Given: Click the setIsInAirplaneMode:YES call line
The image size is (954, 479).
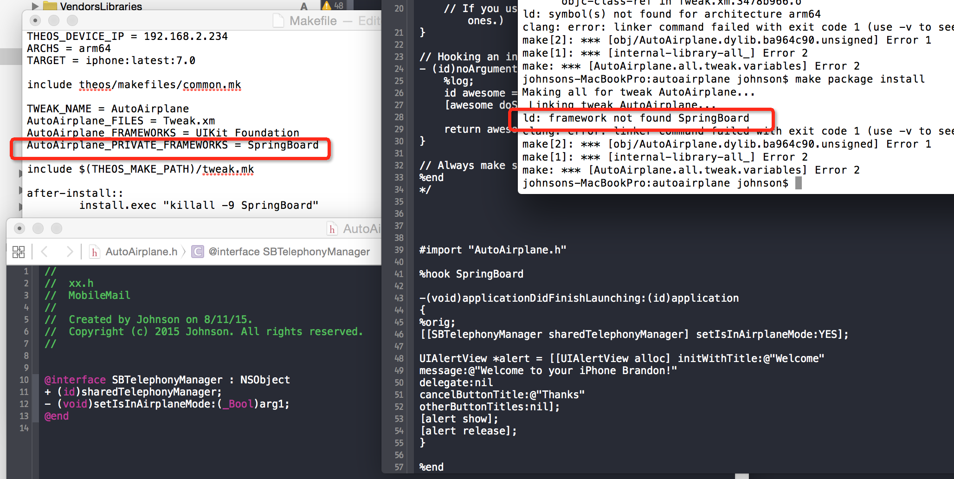Looking at the screenshot, I should (634, 334).
